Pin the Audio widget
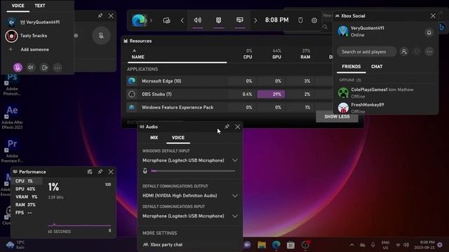This screenshot has height=252, width=449. coord(227,127)
